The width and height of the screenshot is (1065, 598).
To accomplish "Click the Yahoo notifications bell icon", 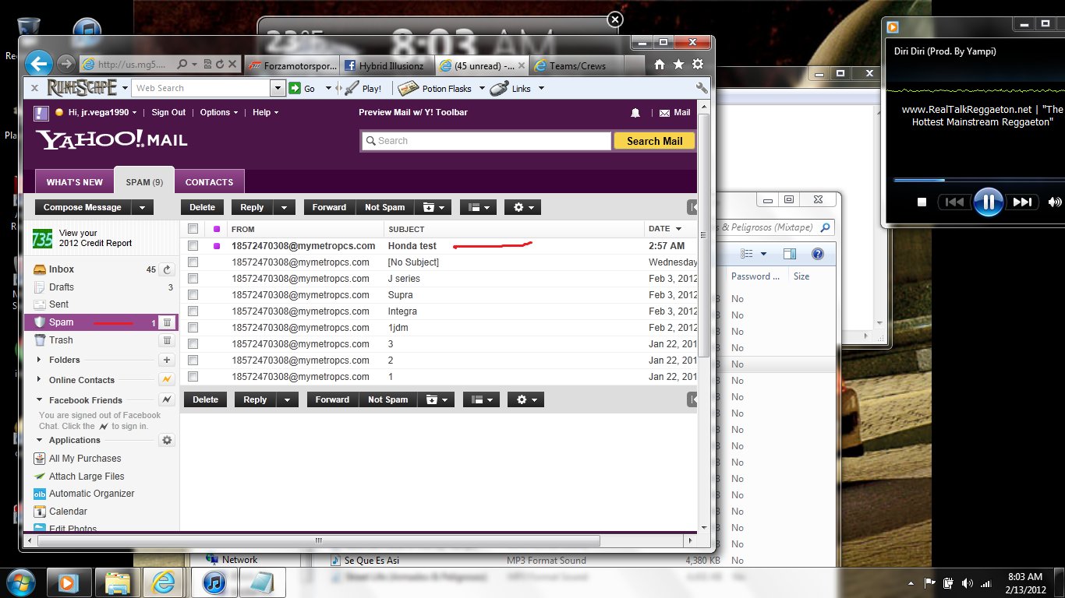I will 635,113.
